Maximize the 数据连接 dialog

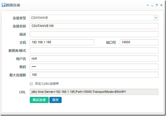(x=157, y=5)
